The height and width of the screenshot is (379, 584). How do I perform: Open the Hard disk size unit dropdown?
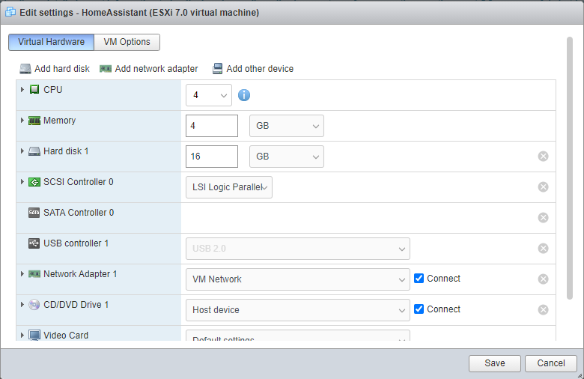pos(287,157)
